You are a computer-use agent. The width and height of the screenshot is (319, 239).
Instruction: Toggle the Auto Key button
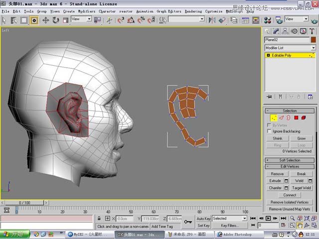[x=203, y=219]
